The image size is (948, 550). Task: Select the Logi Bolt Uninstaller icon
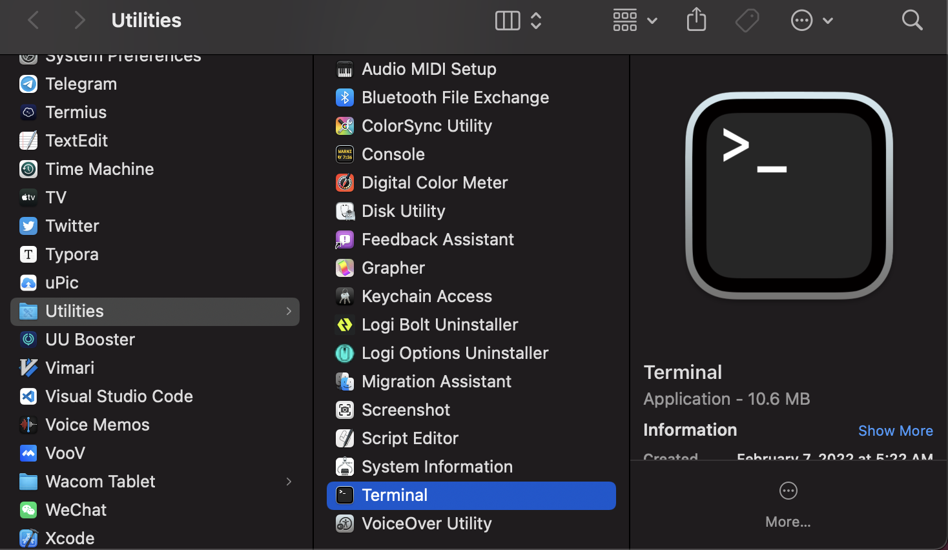(x=345, y=325)
